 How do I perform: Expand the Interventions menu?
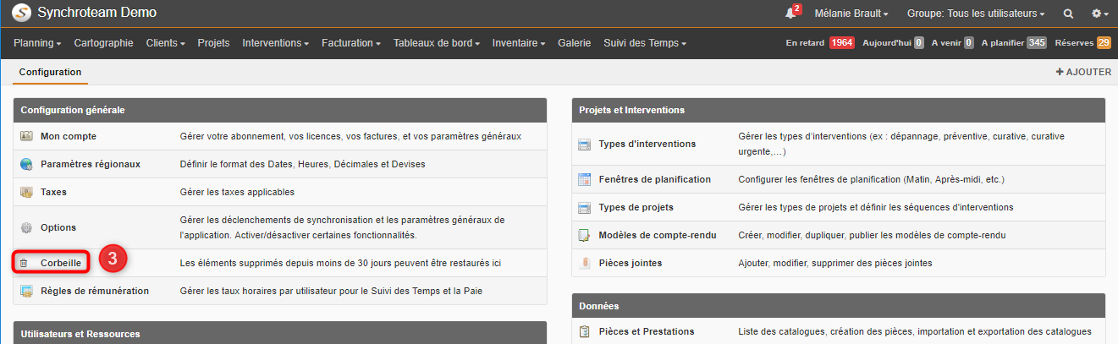click(x=276, y=42)
